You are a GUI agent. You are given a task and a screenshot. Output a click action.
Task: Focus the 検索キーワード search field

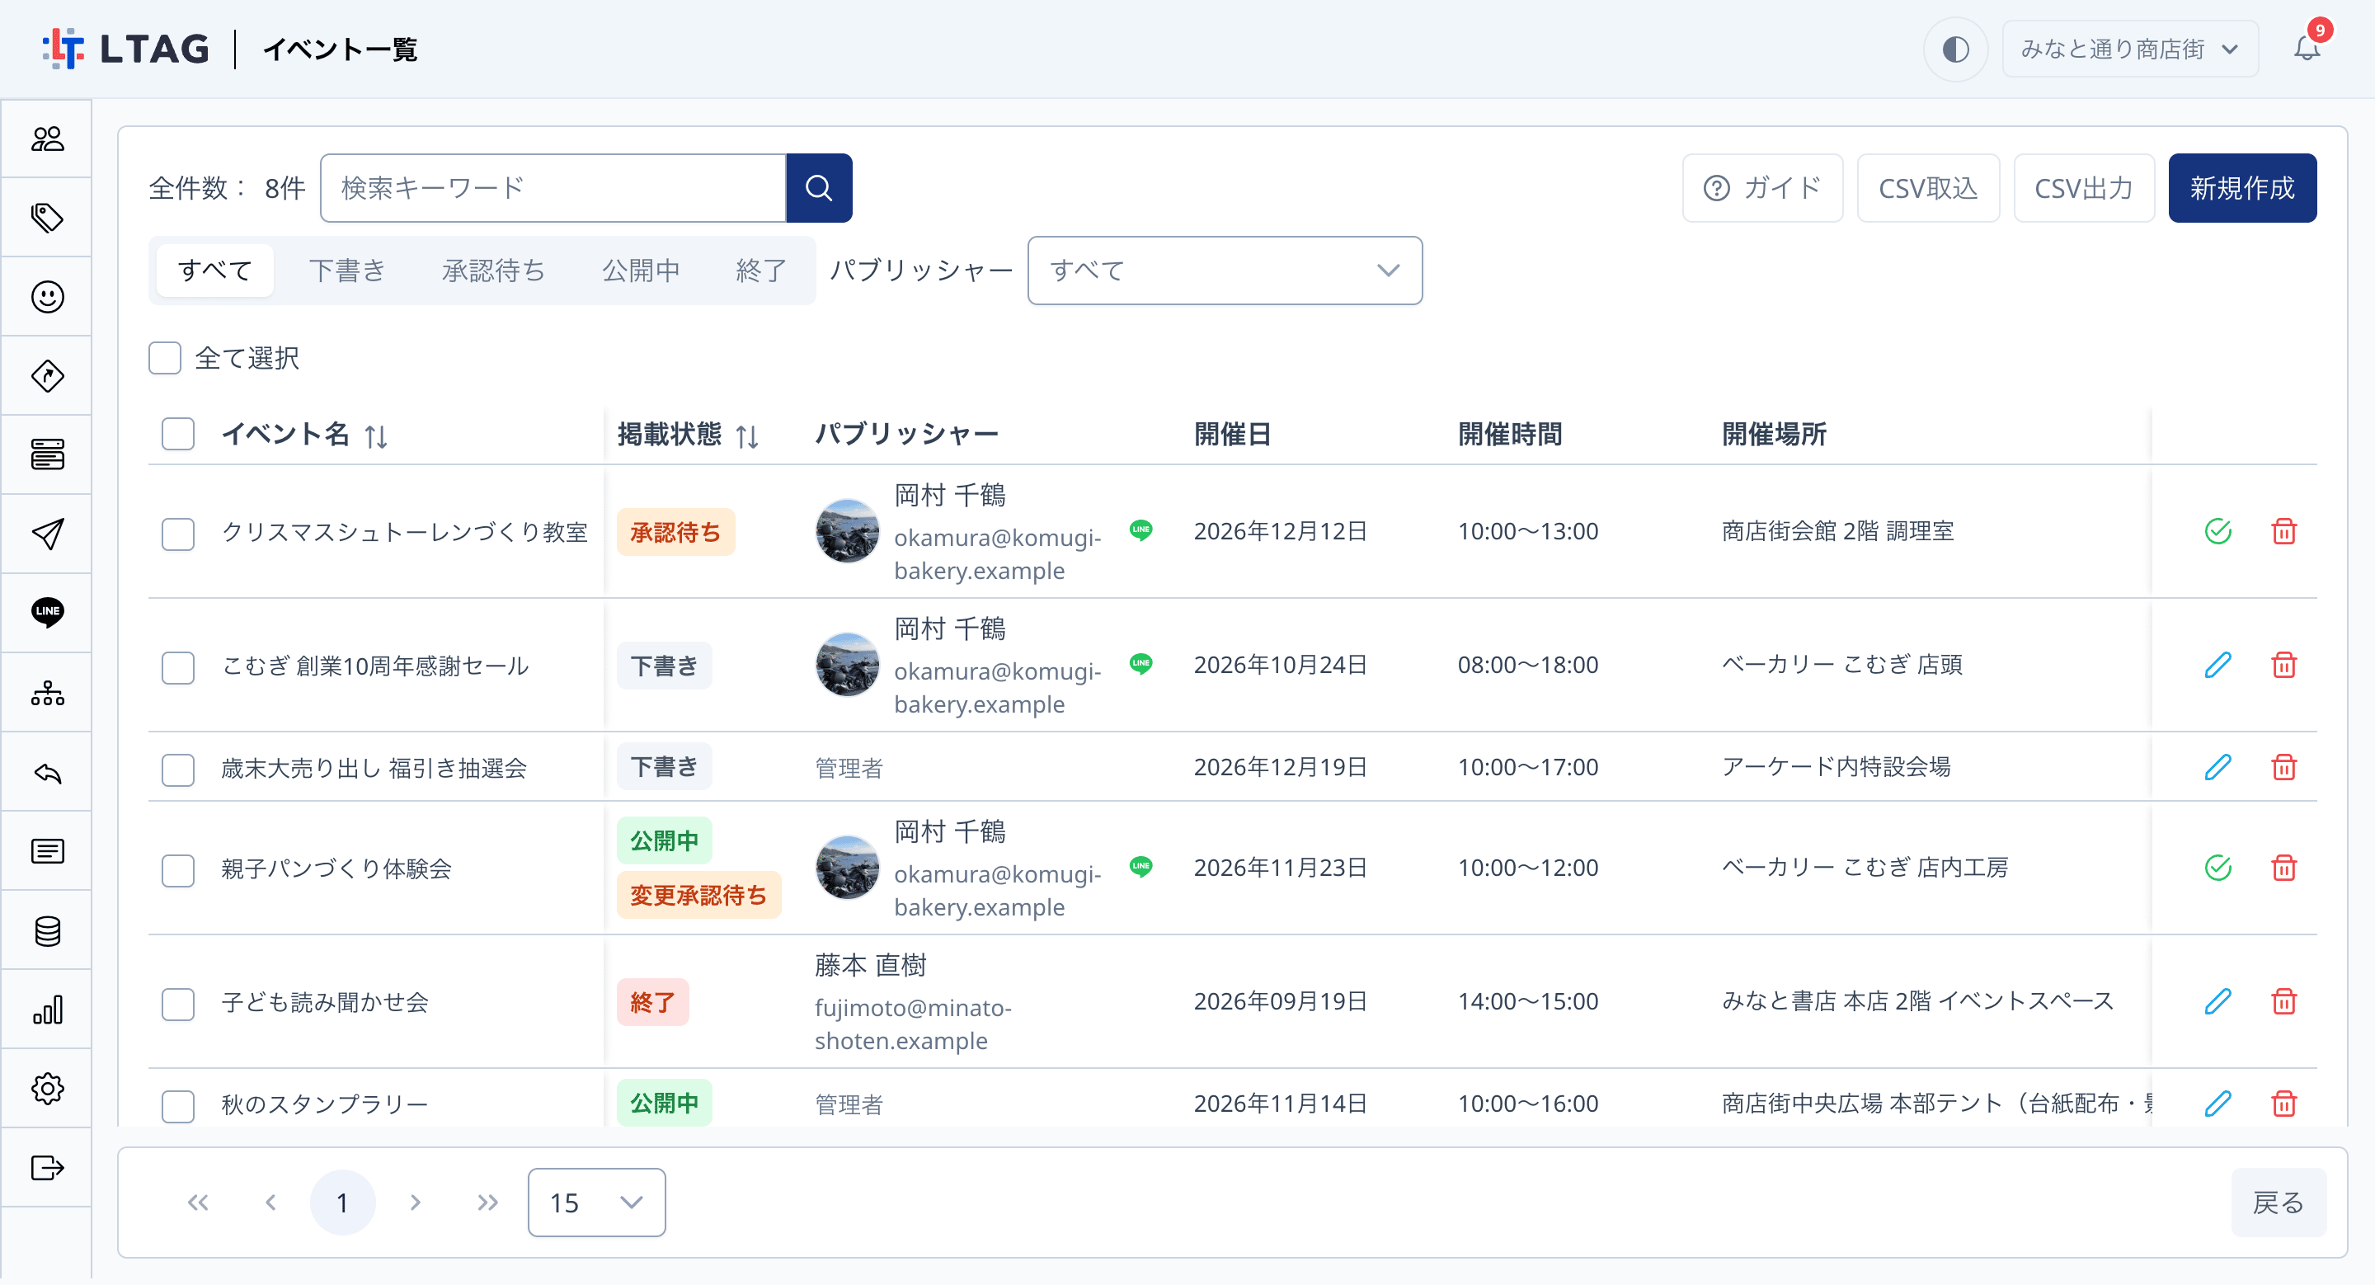553,188
